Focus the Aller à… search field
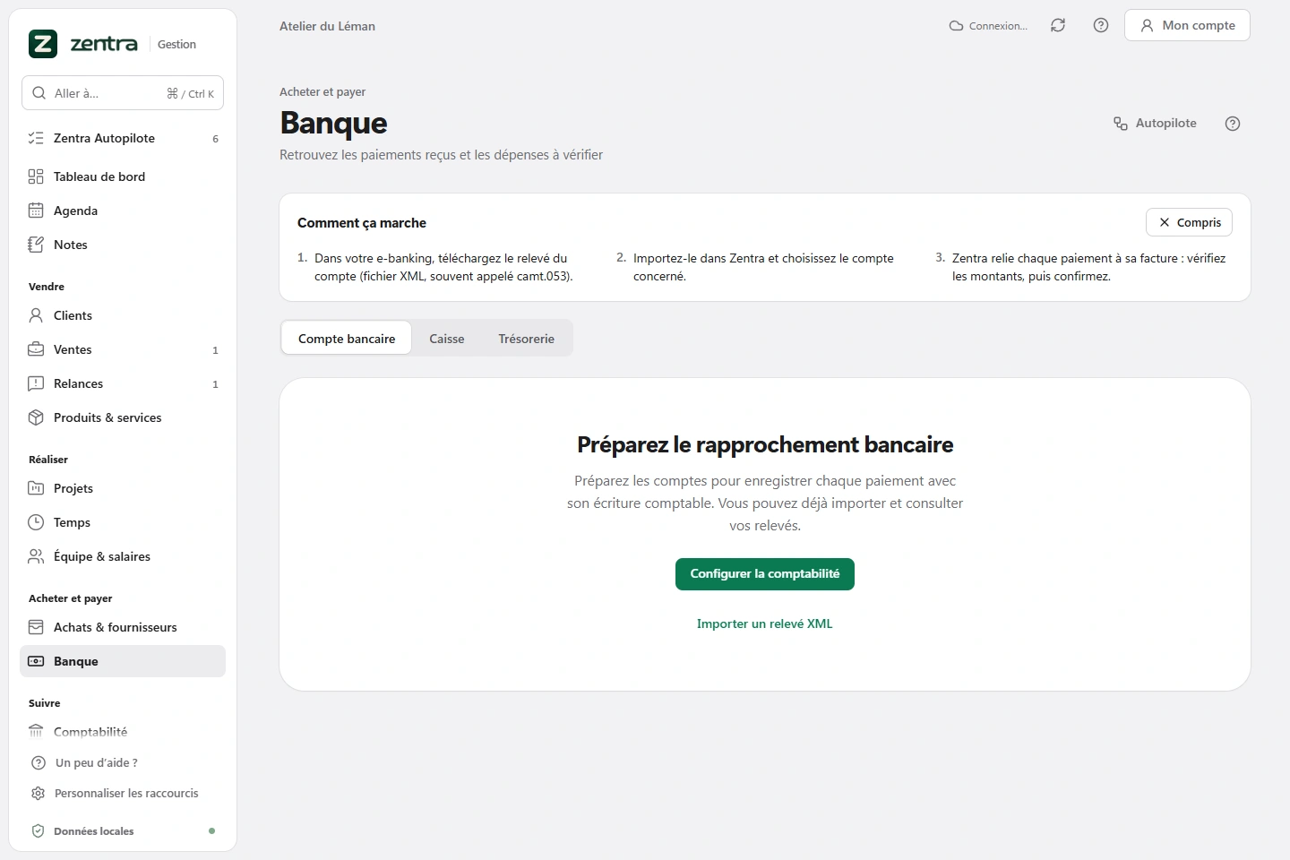Screen dimensions: 1290x860 tap(123, 93)
